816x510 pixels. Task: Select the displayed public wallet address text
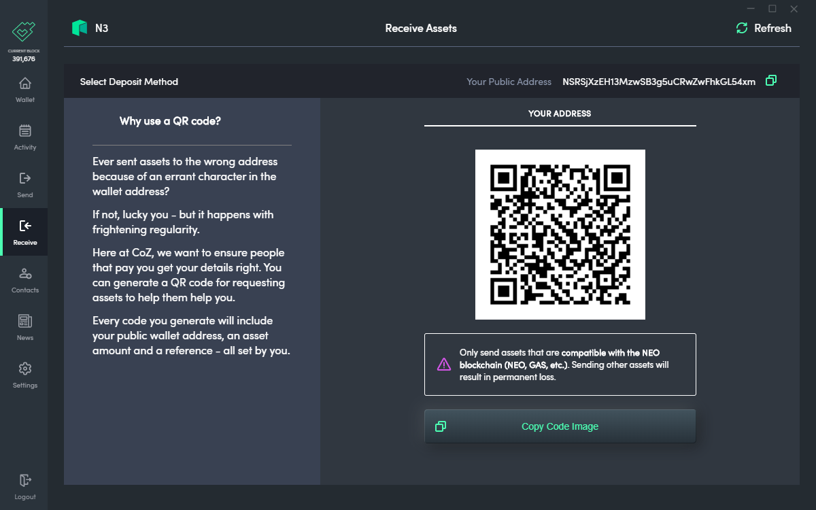coord(658,81)
